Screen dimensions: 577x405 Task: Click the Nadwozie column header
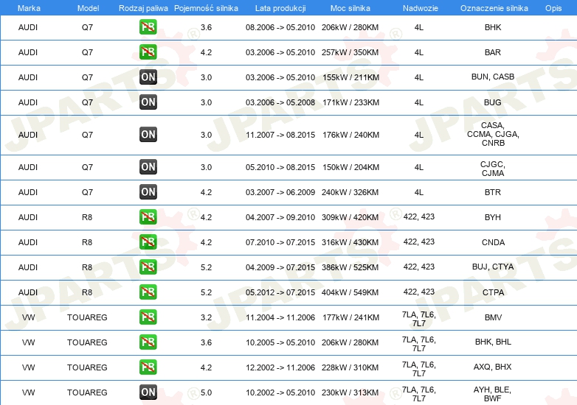tap(421, 8)
